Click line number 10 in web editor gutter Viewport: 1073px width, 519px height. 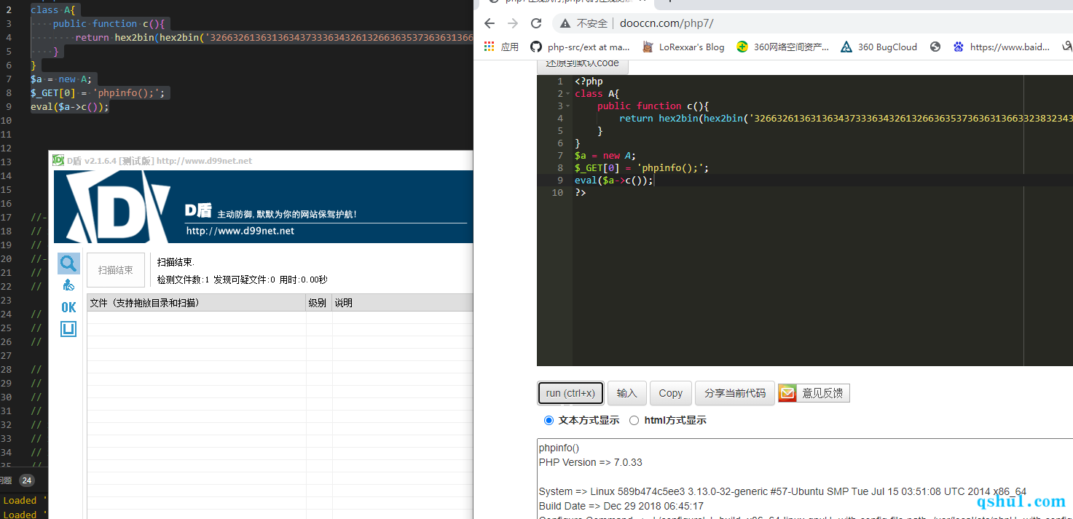(x=557, y=193)
